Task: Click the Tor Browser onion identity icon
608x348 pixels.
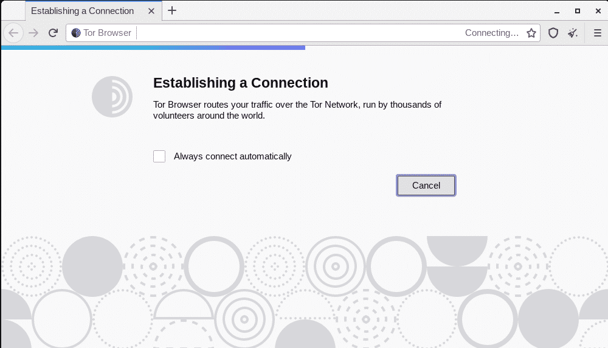Action: (x=76, y=33)
